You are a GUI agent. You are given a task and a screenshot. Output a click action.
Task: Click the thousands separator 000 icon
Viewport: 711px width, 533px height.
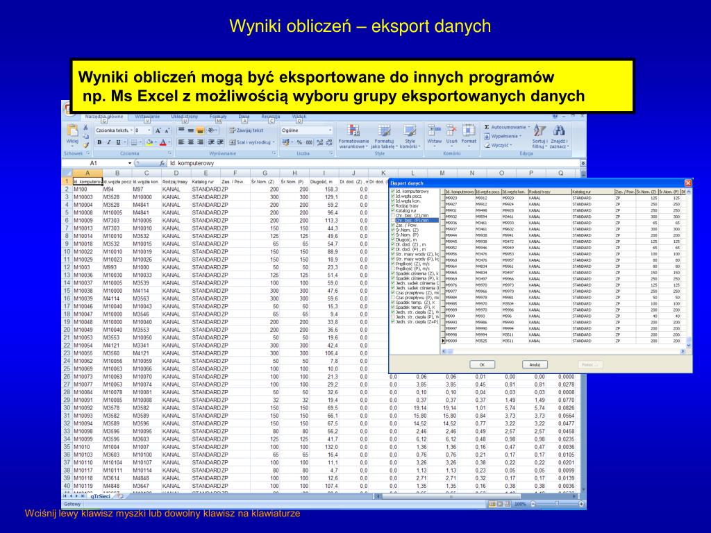click(309, 142)
